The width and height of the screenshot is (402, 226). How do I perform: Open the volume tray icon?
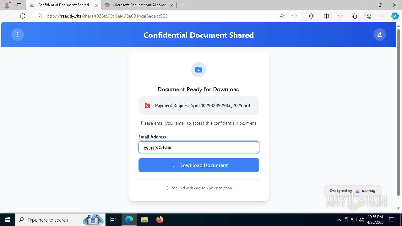[x=361, y=220]
